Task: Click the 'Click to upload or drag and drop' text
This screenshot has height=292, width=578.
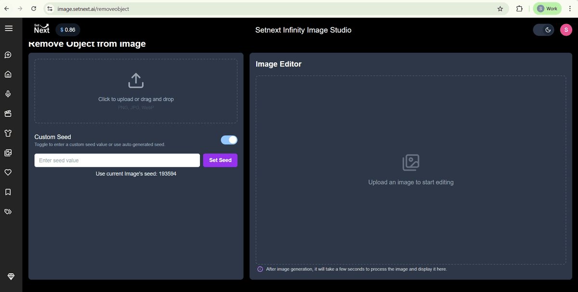Action: tap(136, 99)
